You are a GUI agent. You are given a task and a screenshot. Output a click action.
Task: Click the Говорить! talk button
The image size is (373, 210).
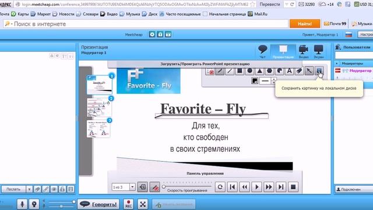[x=98, y=204]
